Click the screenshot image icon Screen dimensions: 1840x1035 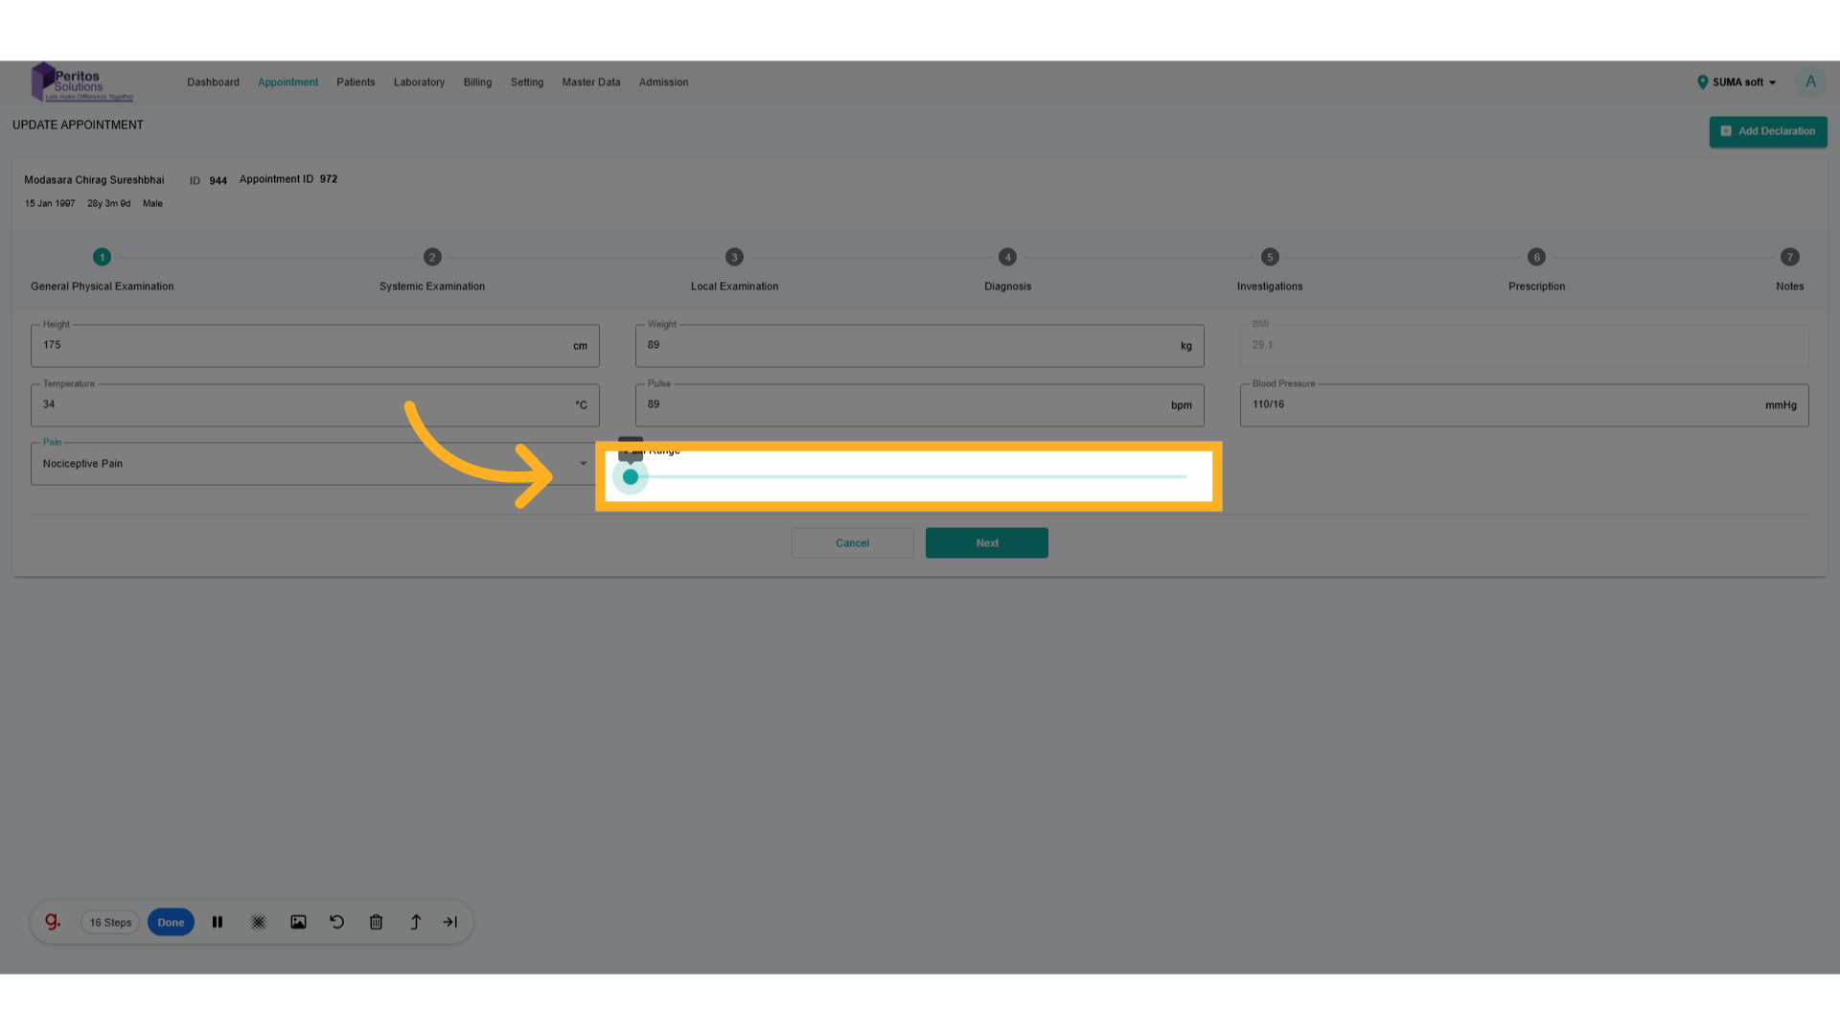[x=298, y=922]
